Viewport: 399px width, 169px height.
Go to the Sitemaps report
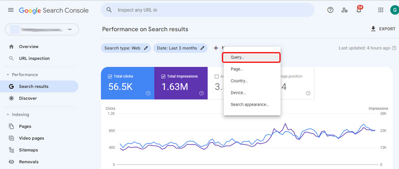pos(28,150)
